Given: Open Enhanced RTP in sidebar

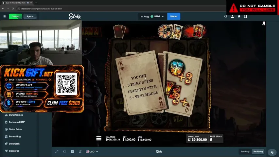Looking at the screenshot, I should coord(17,122).
